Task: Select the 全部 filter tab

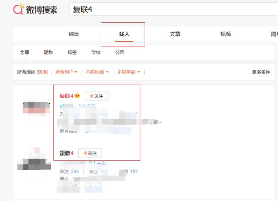Action: coord(24,52)
